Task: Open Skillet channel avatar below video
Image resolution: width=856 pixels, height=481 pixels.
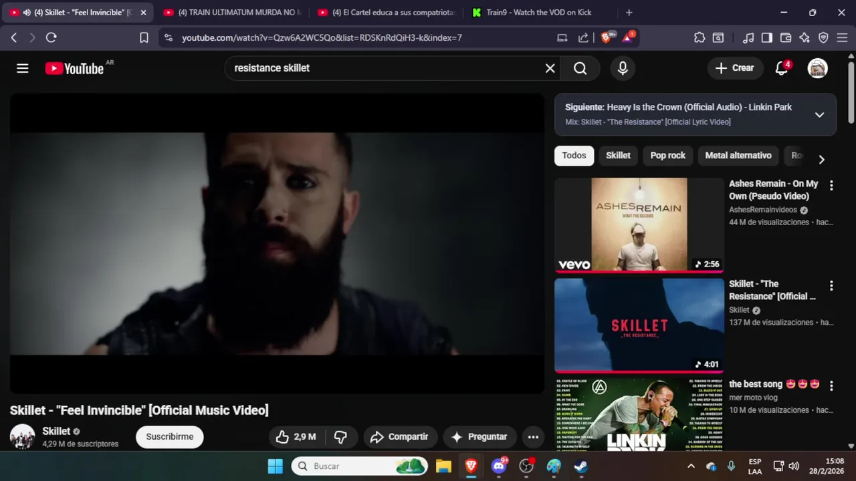Action: pos(22,437)
